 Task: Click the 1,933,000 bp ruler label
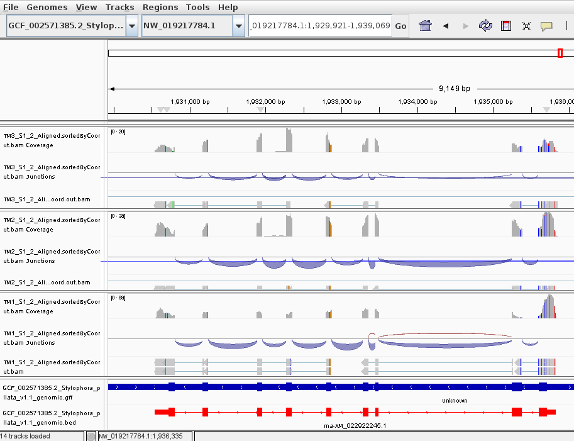click(x=341, y=102)
